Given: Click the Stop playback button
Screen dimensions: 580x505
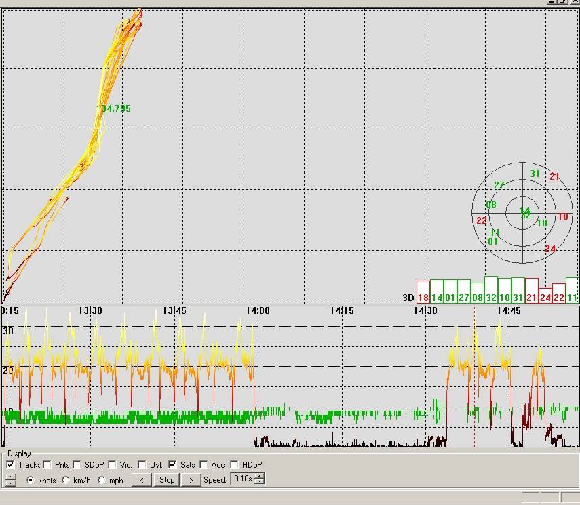Looking at the screenshot, I should click(166, 480).
